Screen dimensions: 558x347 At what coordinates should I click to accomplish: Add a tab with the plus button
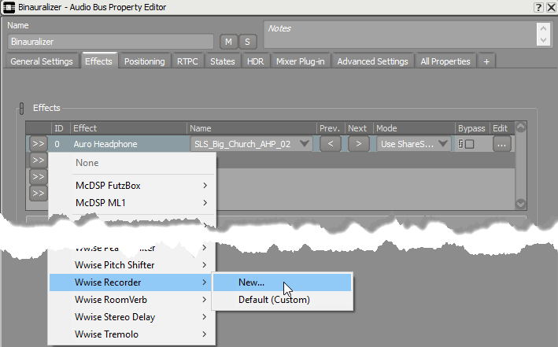coord(486,61)
